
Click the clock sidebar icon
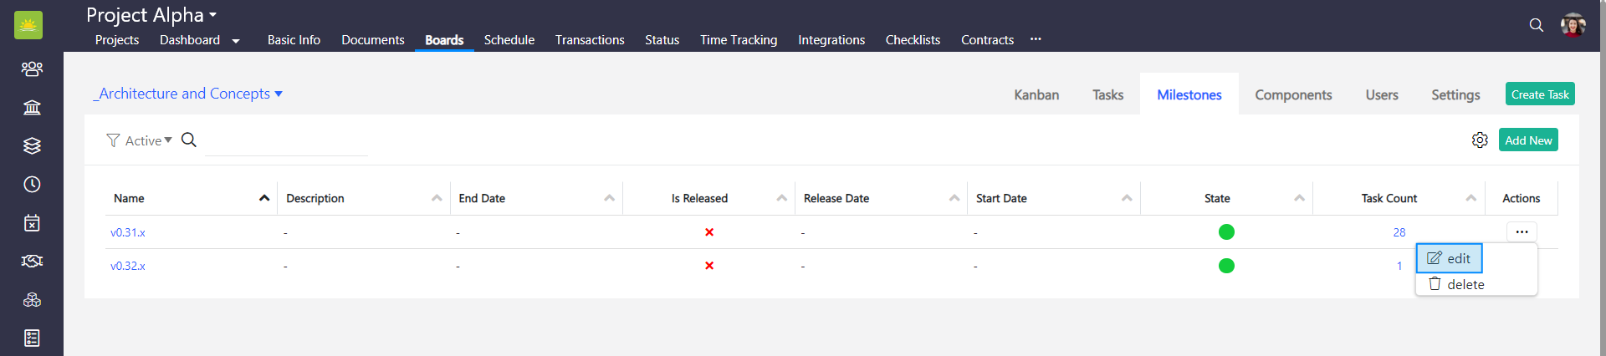[32, 184]
